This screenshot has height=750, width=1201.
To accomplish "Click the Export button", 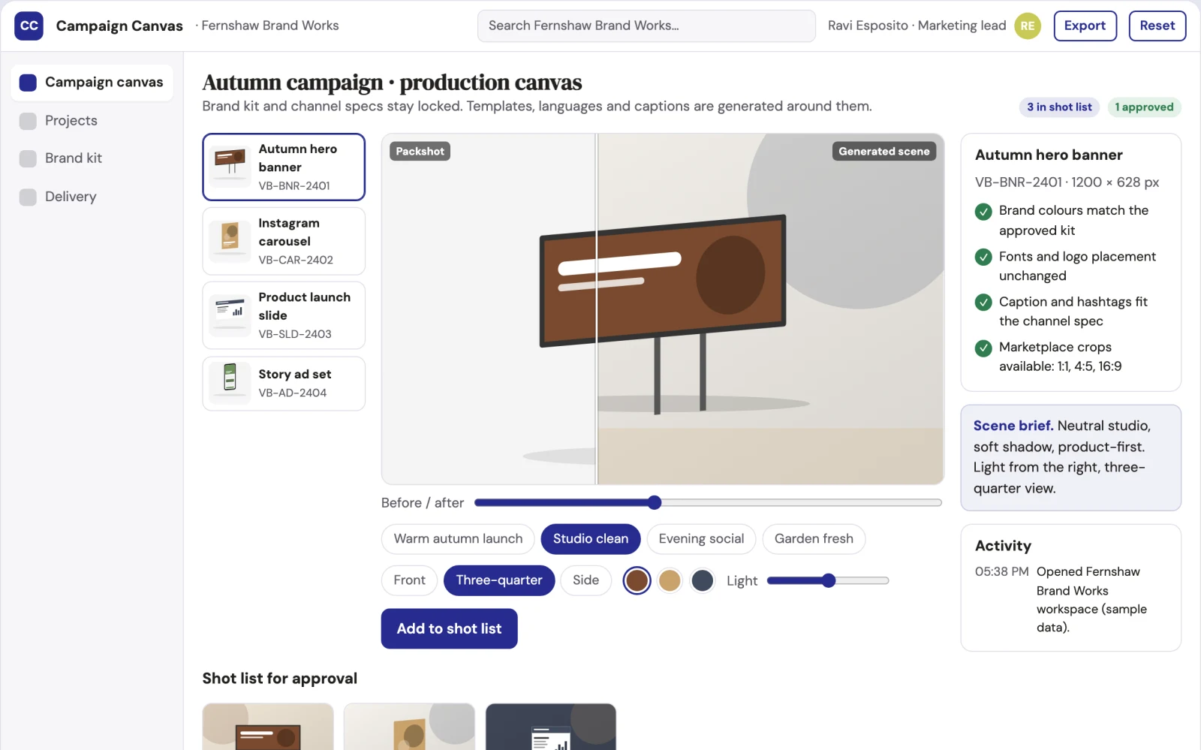I will click(1085, 26).
